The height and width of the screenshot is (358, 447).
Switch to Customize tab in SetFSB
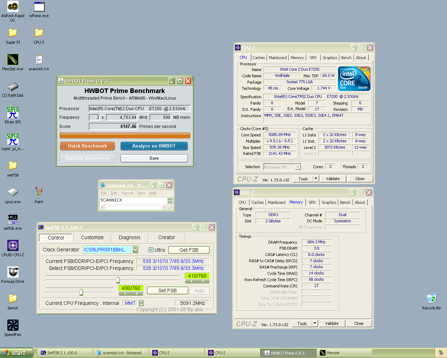click(92, 237)
